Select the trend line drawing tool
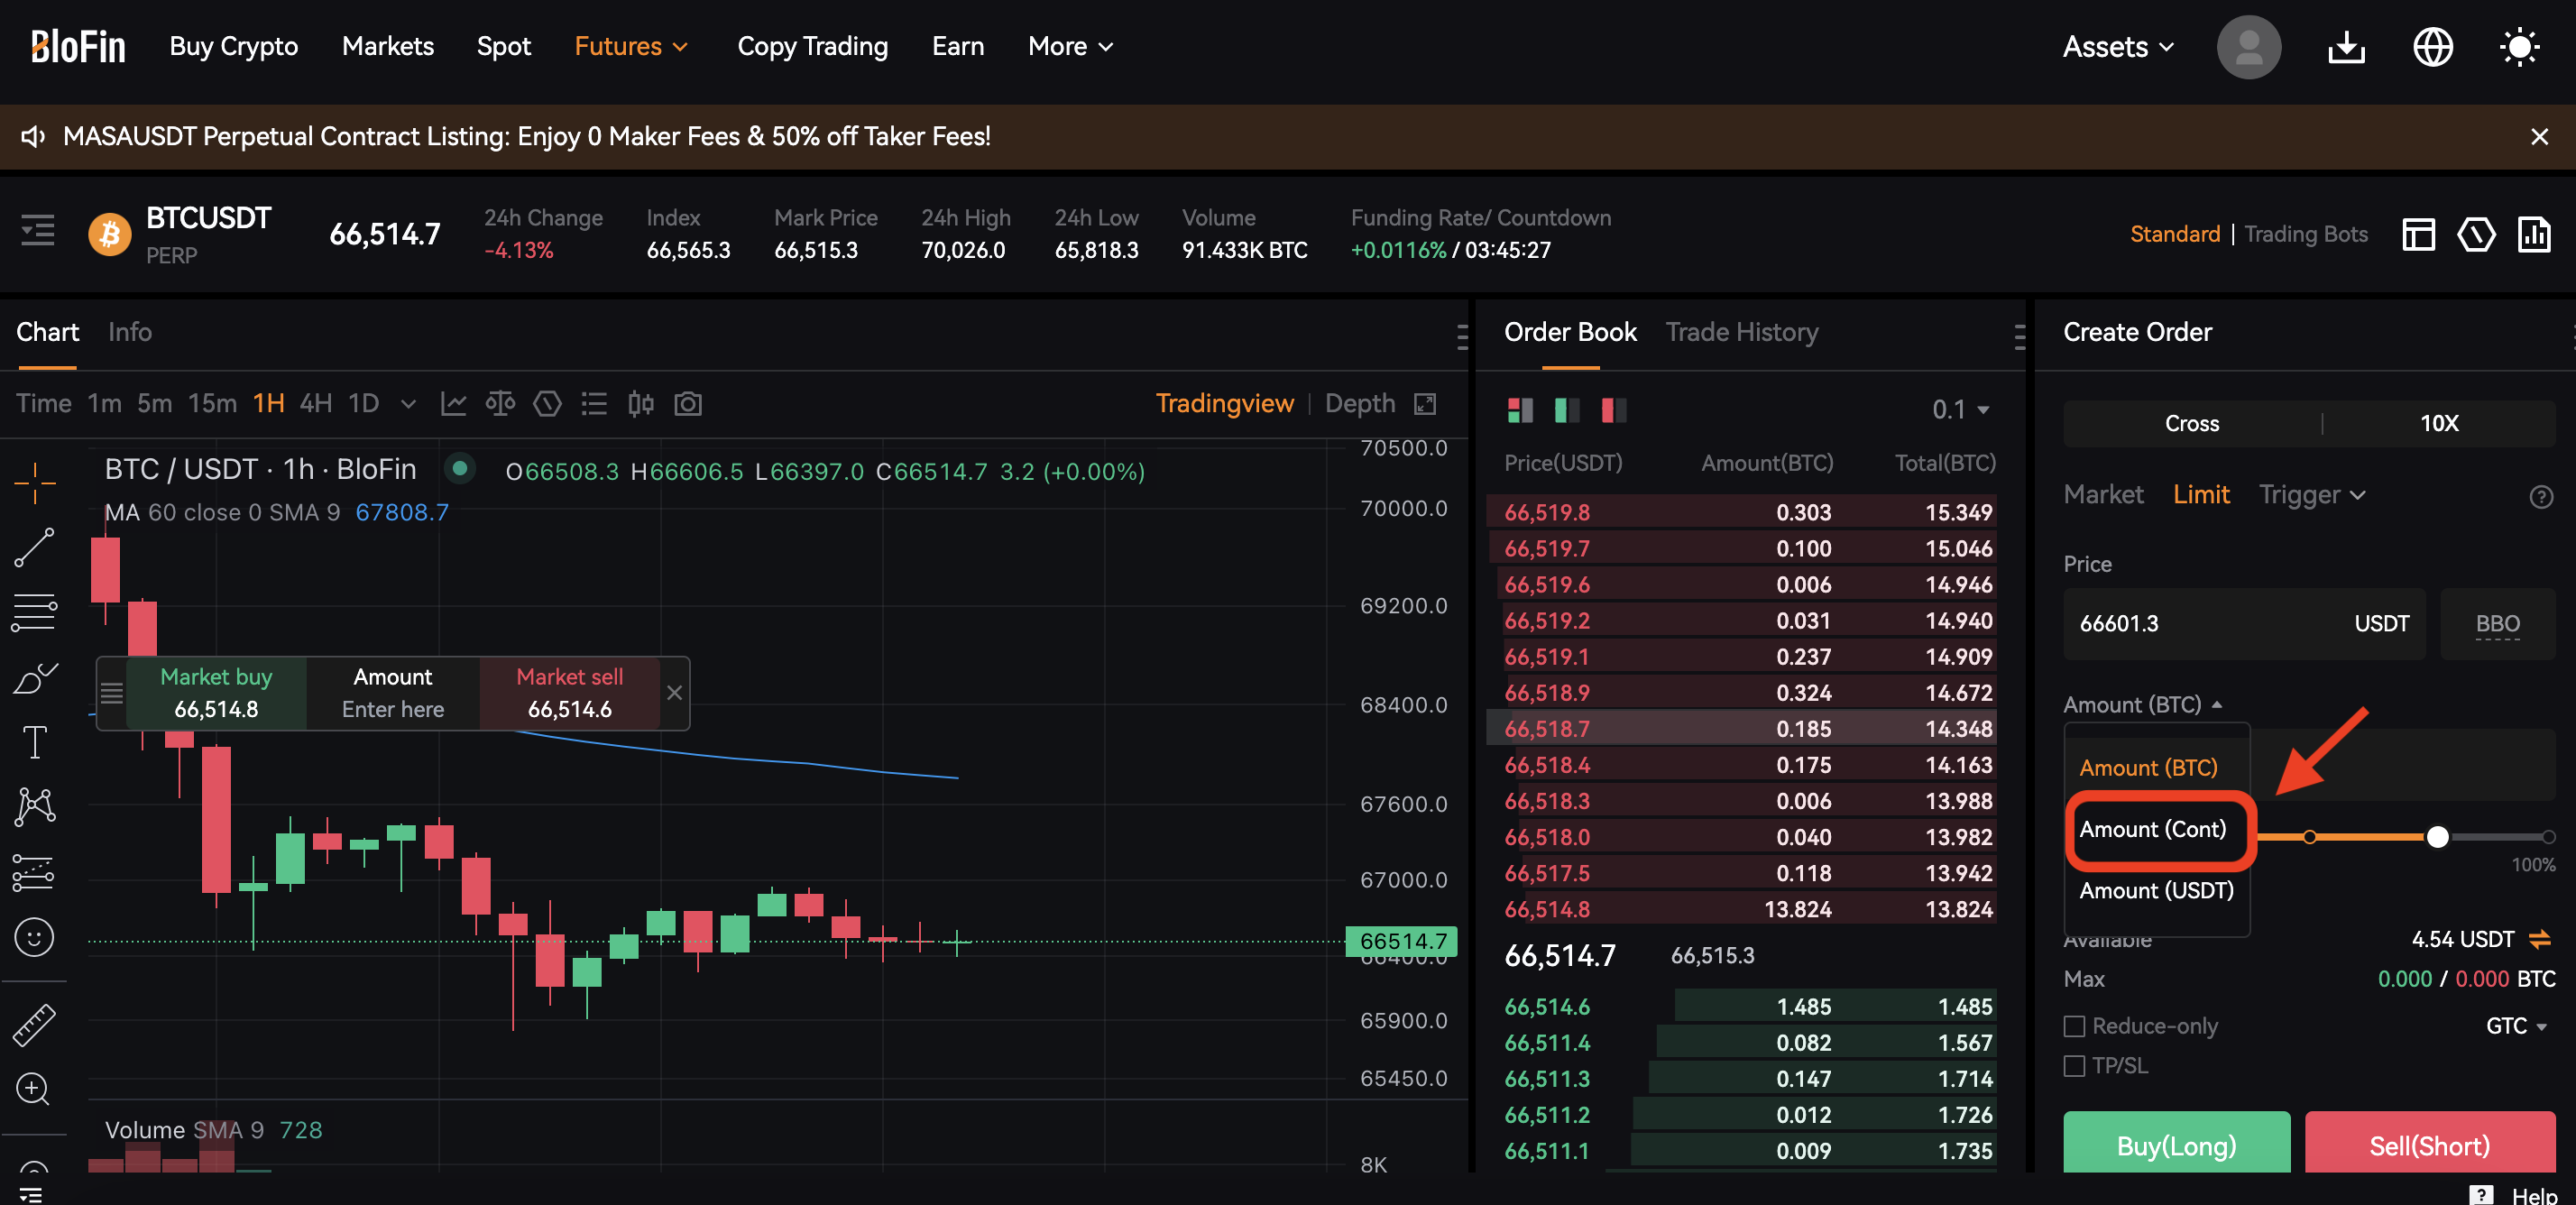Screen dimensions: 2576x1205 (x=35, y=547)
